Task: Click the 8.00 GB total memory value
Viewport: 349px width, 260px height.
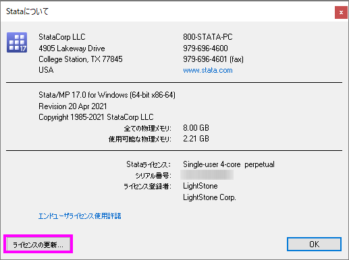Action: (x=196, y=128)
